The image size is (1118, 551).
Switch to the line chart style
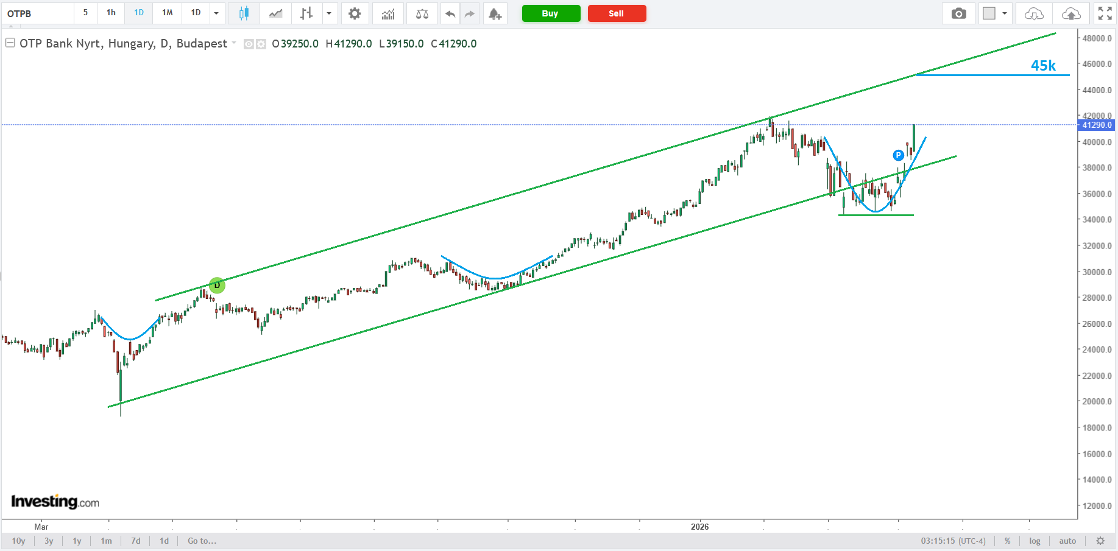tap(275, 13)
